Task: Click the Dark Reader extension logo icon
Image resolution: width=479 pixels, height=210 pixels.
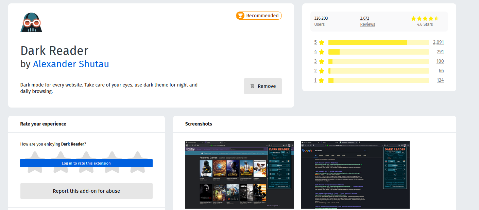Action: point(31,22)
